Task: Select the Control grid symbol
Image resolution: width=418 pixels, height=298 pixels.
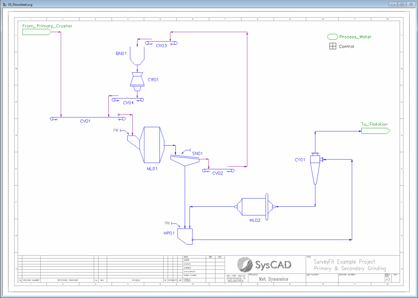Action: click(x=333, y=46)
